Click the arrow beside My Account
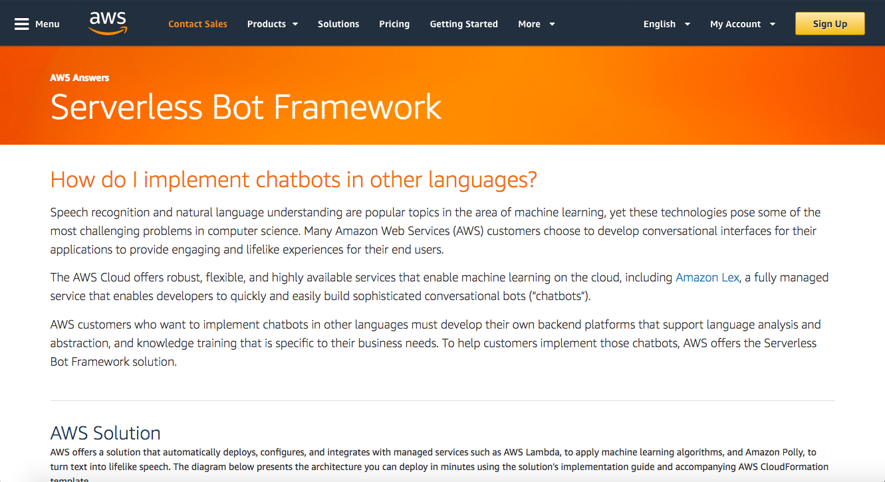Viewport: 885px width, 482px height. [772, 24]
